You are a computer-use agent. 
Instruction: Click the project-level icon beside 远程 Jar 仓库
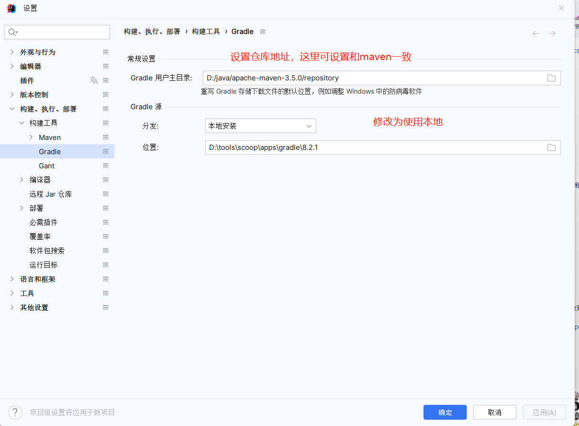click(106, 194)
